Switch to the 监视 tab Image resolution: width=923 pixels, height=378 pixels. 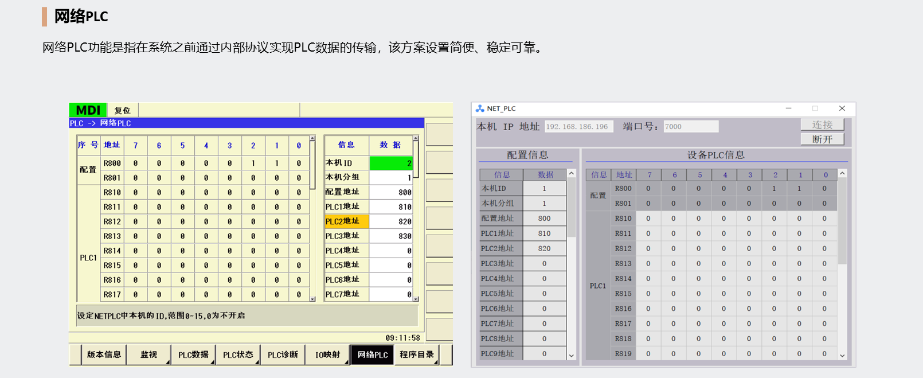(x=148, y=354)
